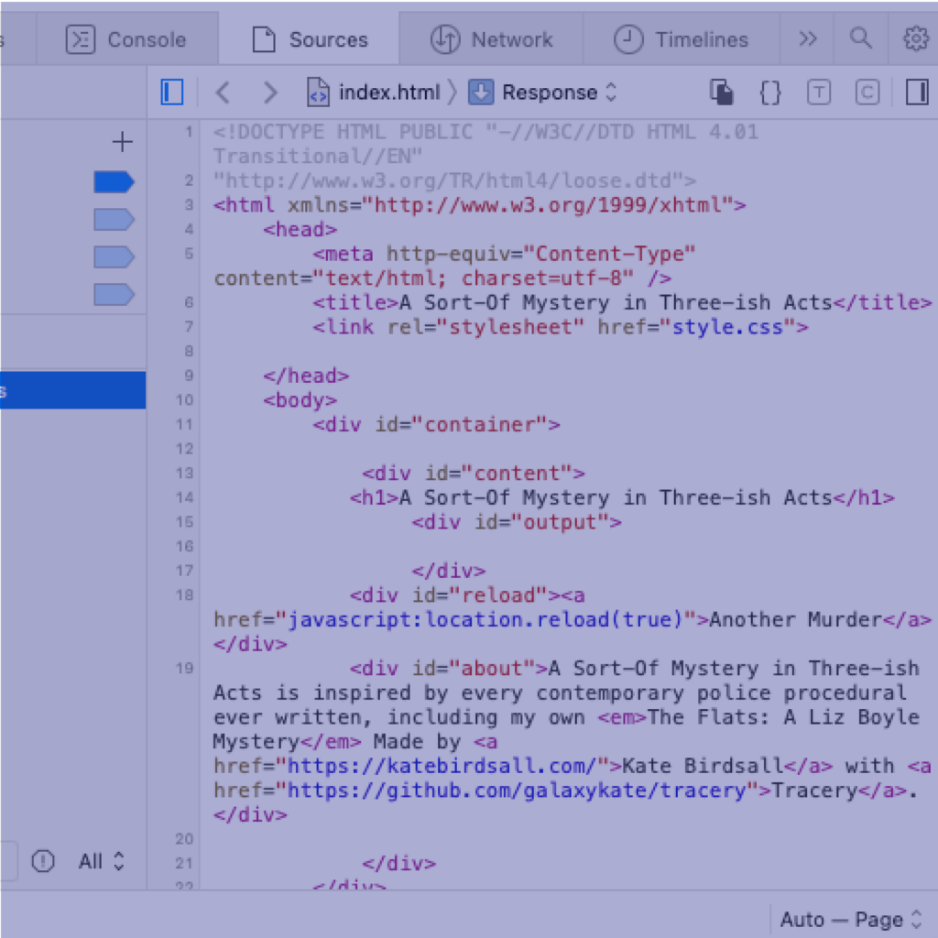This screenshot has width=938, height=938.
Task: Click the <head> tag on line 4
Action: pos(300,230)
